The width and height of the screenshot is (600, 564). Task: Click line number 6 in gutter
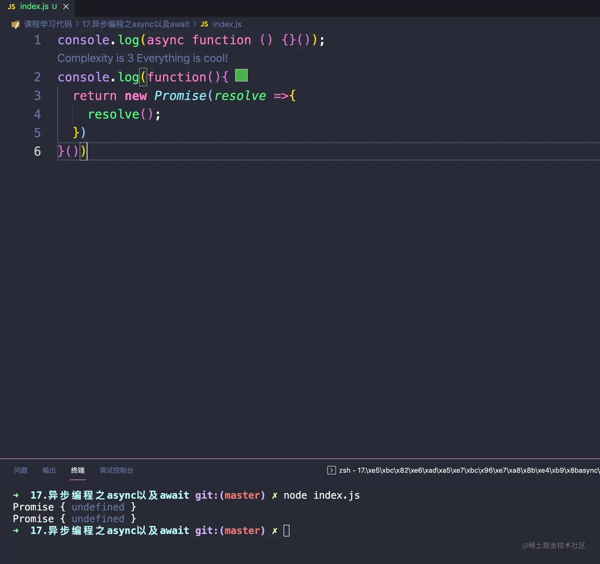click(x=38, y=151)
